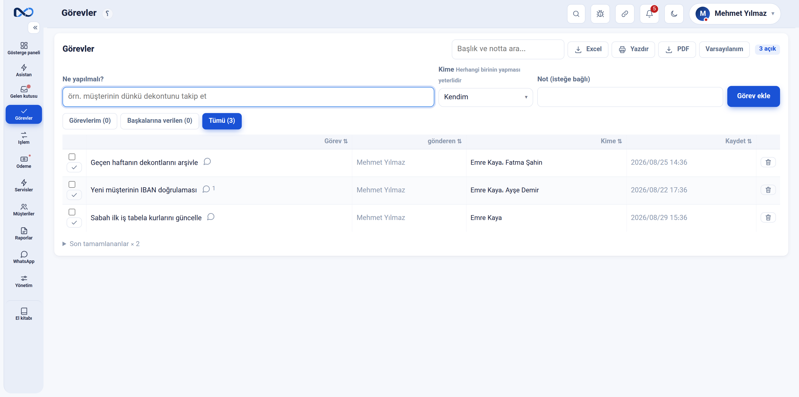Sort by Görev column
The image size is (799, 397).
point(336,141)
